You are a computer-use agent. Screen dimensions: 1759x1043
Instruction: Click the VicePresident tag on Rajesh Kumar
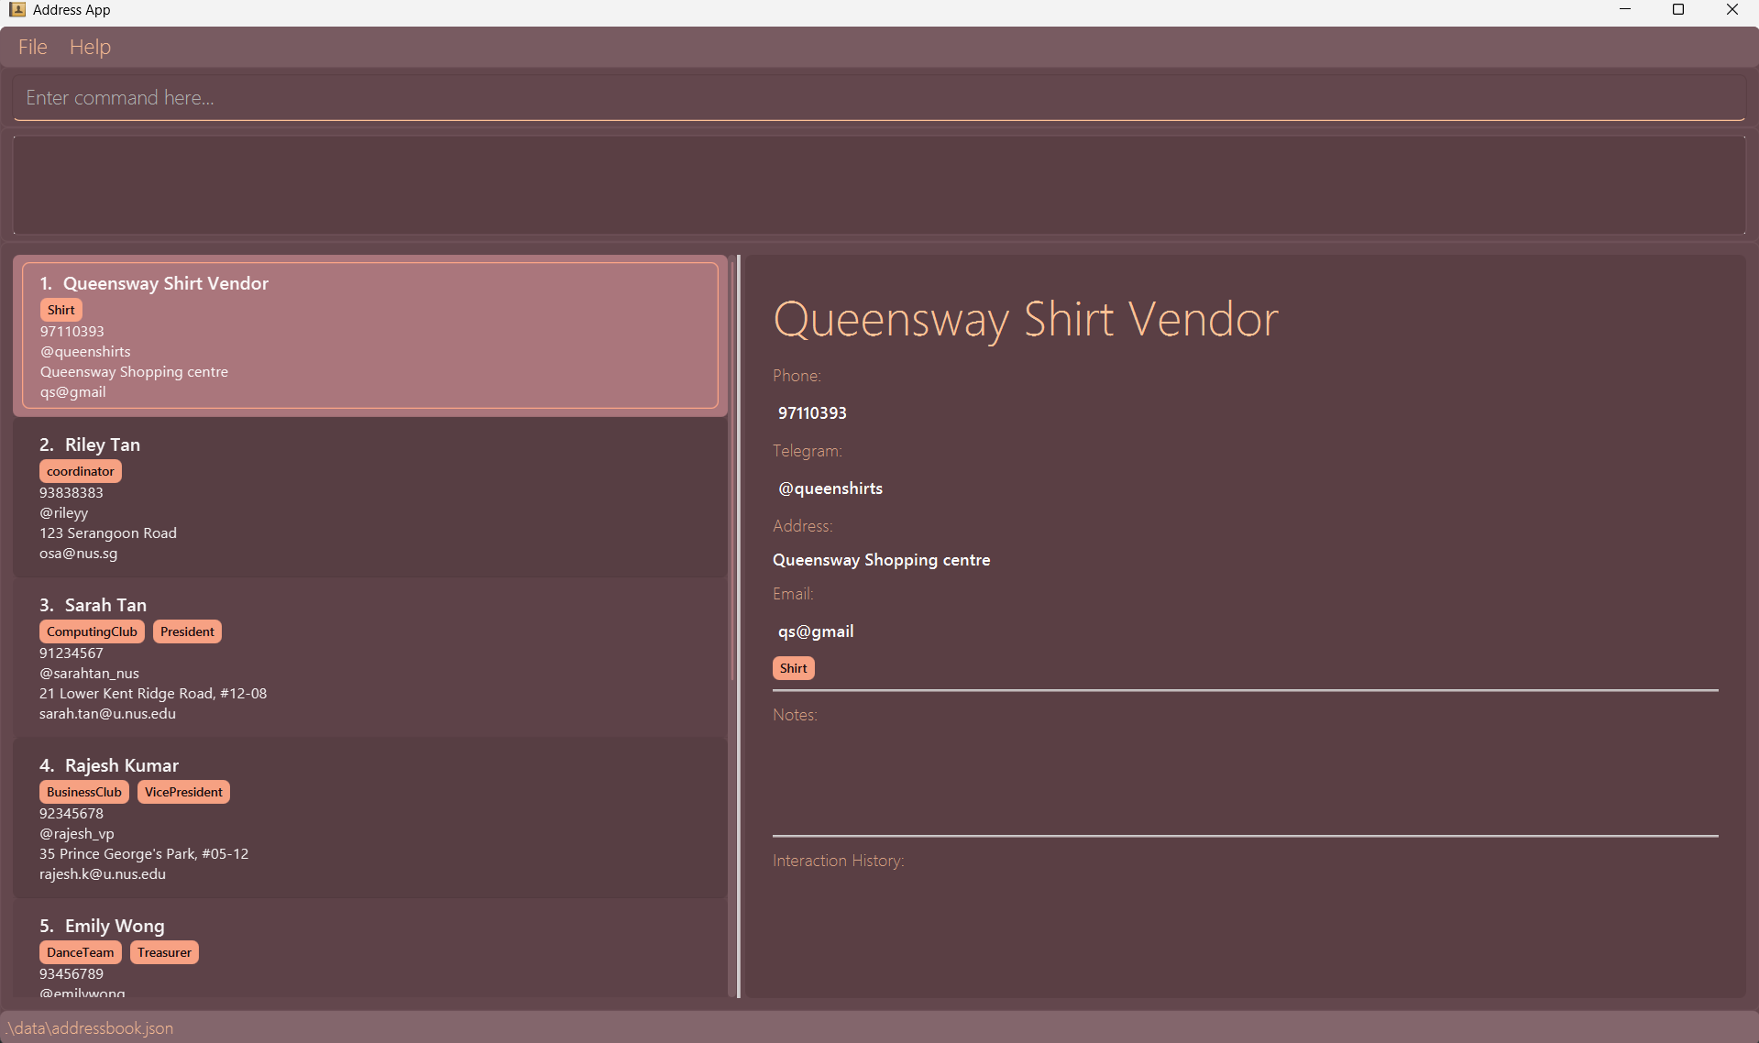point(183,792)
